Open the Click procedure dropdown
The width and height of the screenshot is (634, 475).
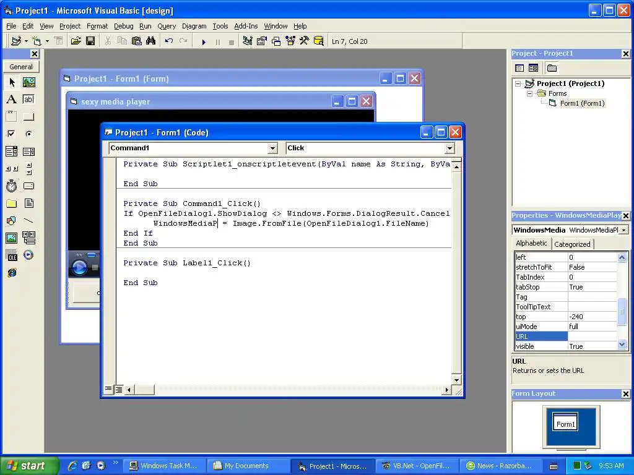tap(449, 148)
